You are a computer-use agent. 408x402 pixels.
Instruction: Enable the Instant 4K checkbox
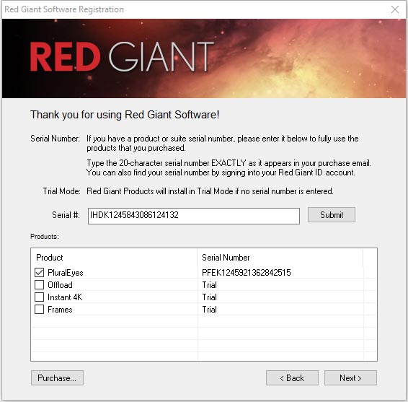click(x=40, y=297)
